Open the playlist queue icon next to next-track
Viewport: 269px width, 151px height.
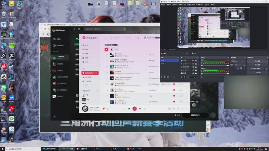[145, 108]
